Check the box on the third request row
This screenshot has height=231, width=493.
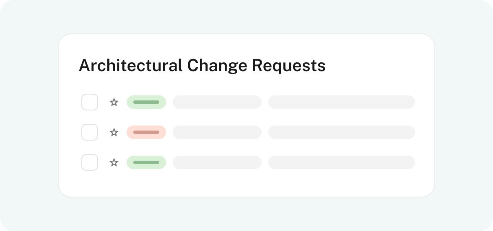coord(90,162)
